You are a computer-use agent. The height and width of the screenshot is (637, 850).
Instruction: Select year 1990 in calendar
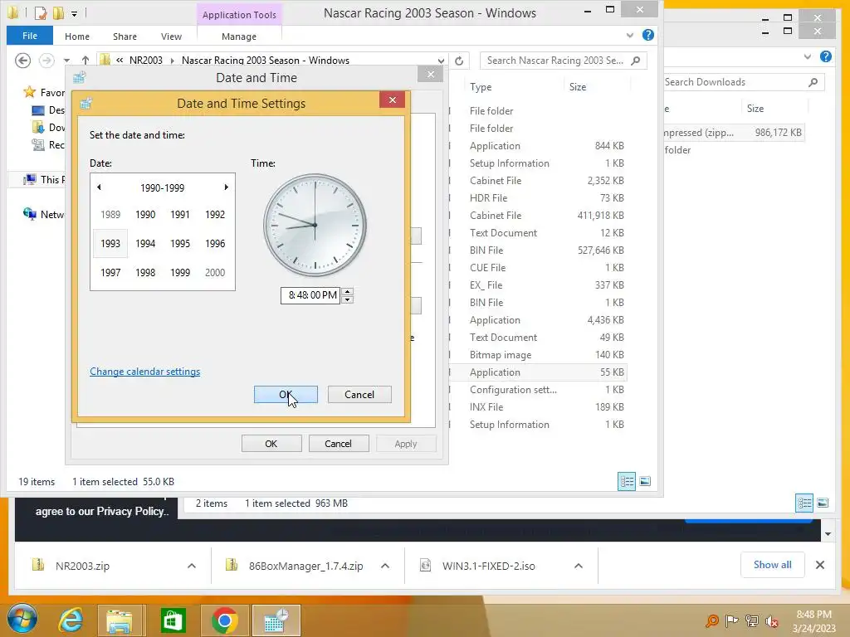[145, 215]
